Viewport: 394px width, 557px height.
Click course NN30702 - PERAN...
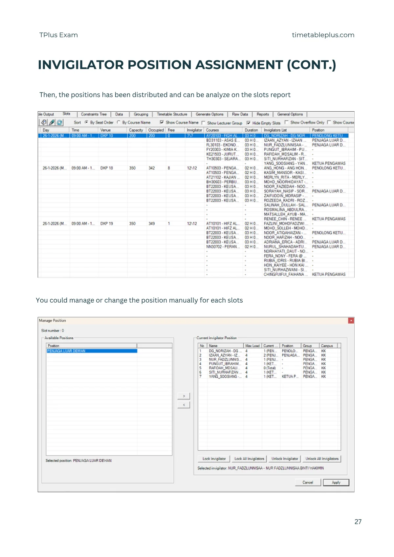[222, 246]
